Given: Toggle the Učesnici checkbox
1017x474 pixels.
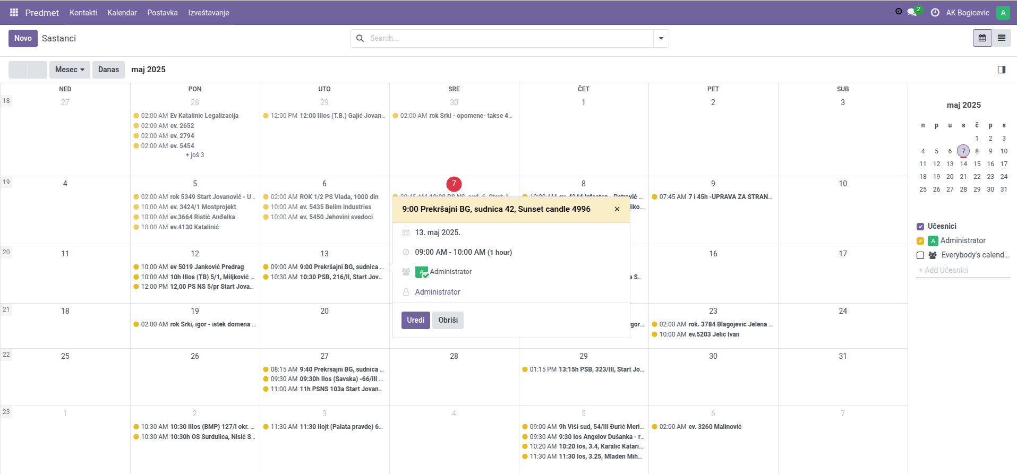Looking at the screenshot, I should 920,227.
